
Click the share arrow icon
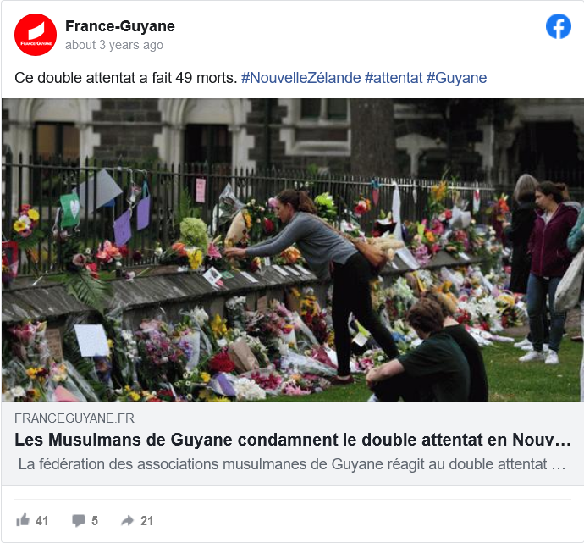coord(127,520)
